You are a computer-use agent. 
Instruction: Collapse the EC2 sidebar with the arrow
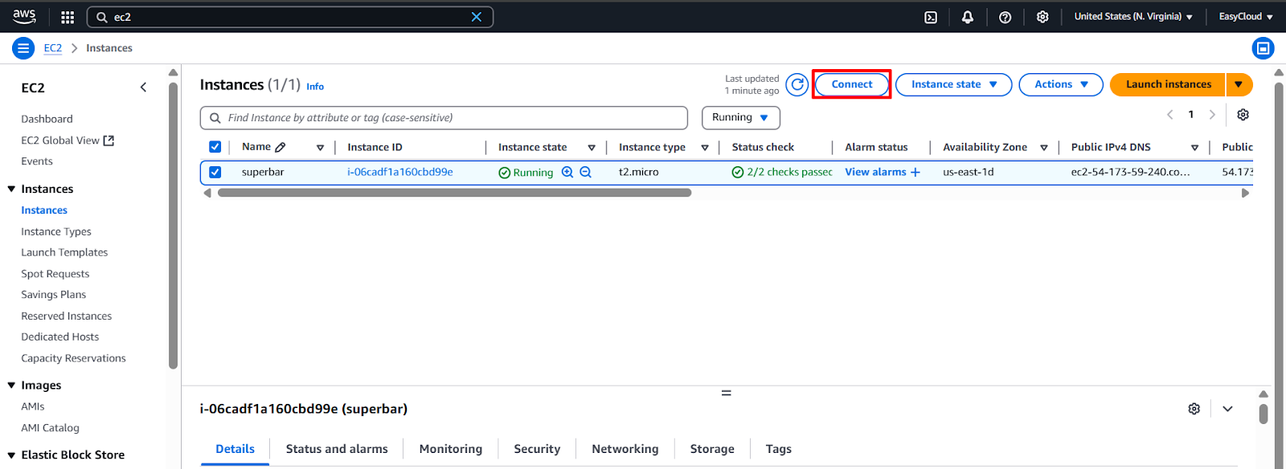click(143, 88)
